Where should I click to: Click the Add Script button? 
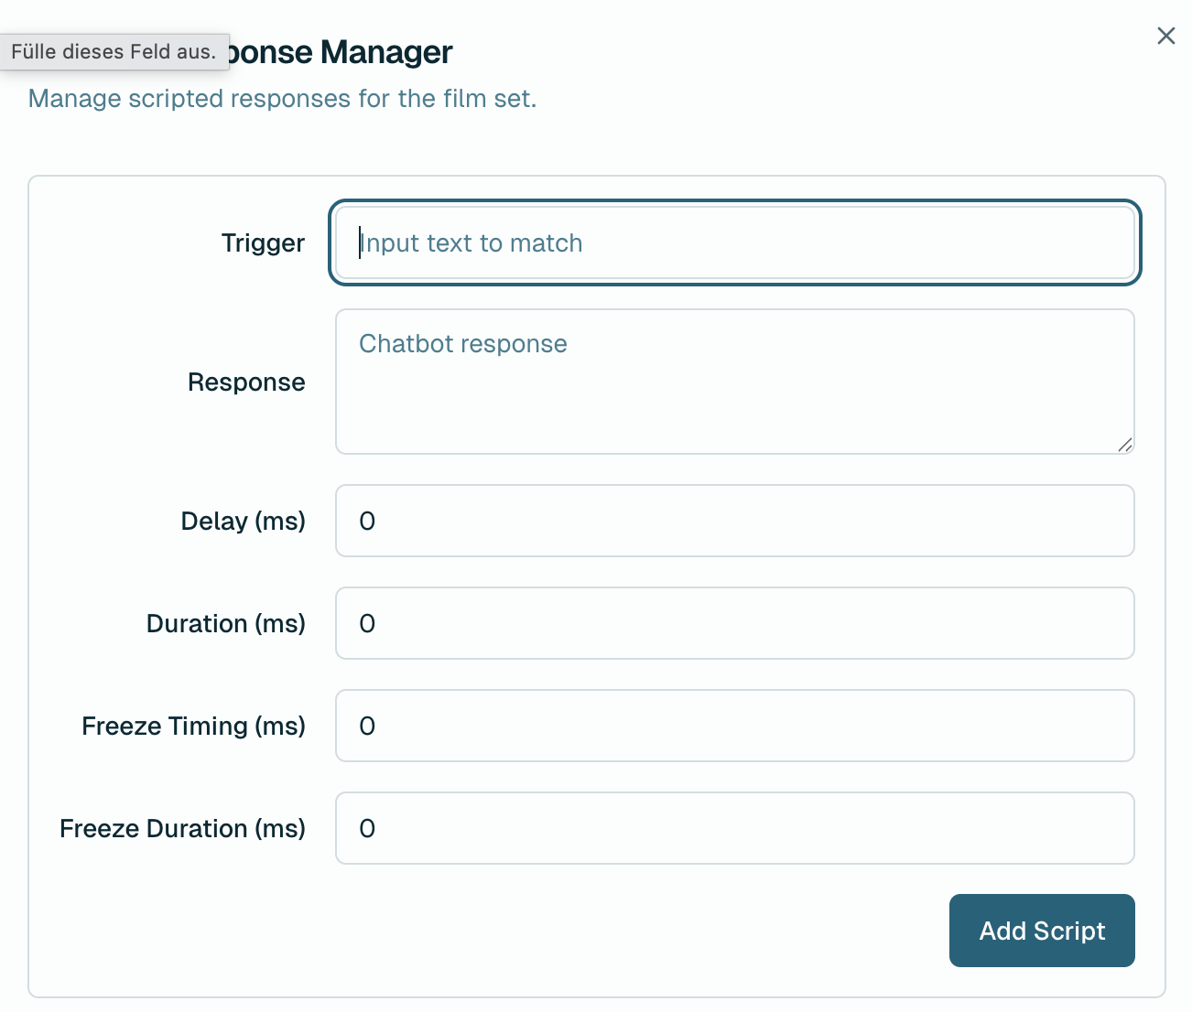click(x=1042, y=931)
